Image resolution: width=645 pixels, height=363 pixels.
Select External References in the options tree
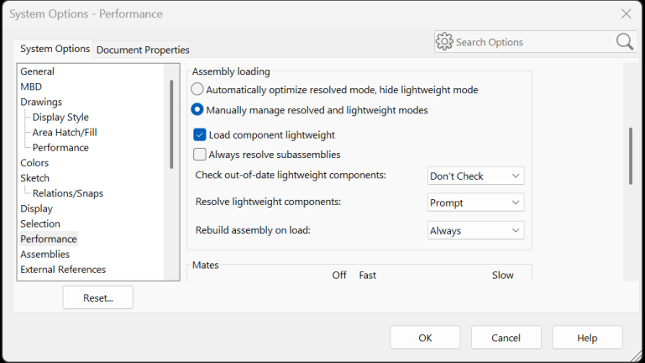coord(63,269)
